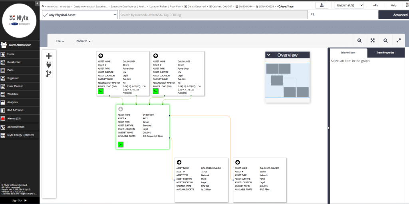Click SA-9004344 node down arrow
The width and height of the screenshot is (409, 204).
click(x=121, y=109)
